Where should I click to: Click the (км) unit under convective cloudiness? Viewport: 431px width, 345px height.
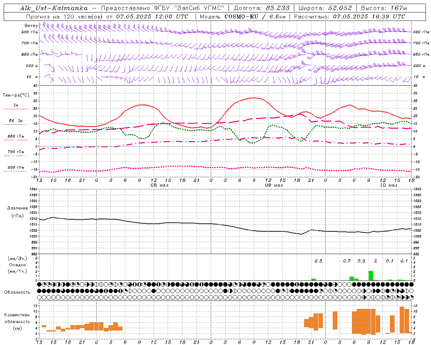pos(17,328)
